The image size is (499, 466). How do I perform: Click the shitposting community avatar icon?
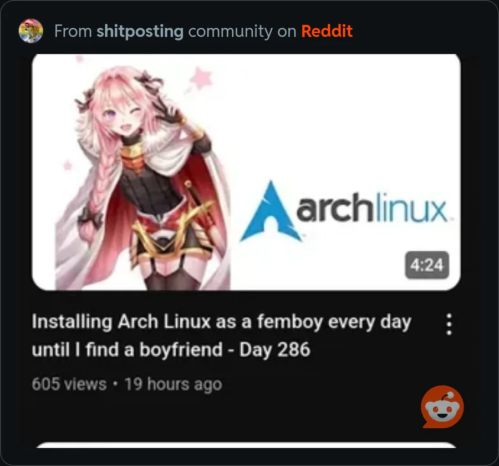(x=30, y=31)
